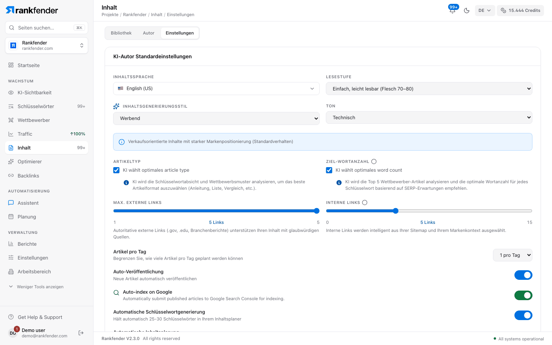Image resolution: width=552 pixels, height=345 pixels.
Task: Click the KI-Sichtbarkeit eye icon
Action: (x=11, y=92)
